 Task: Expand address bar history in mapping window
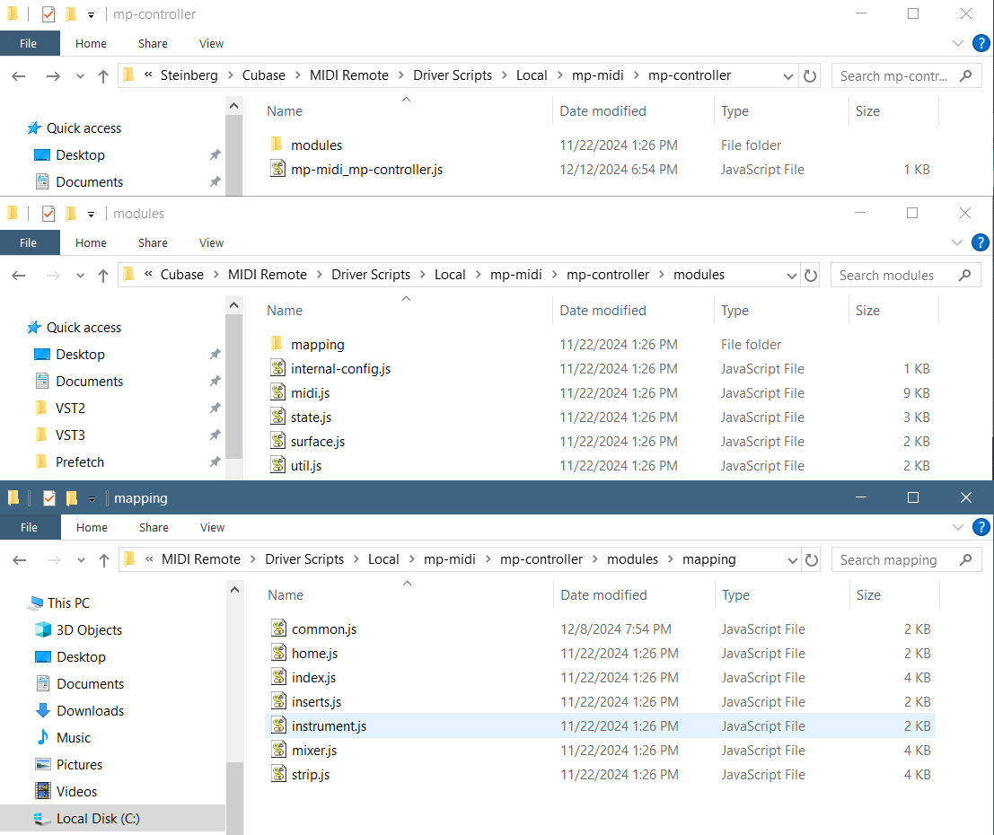tap(792, 560)
